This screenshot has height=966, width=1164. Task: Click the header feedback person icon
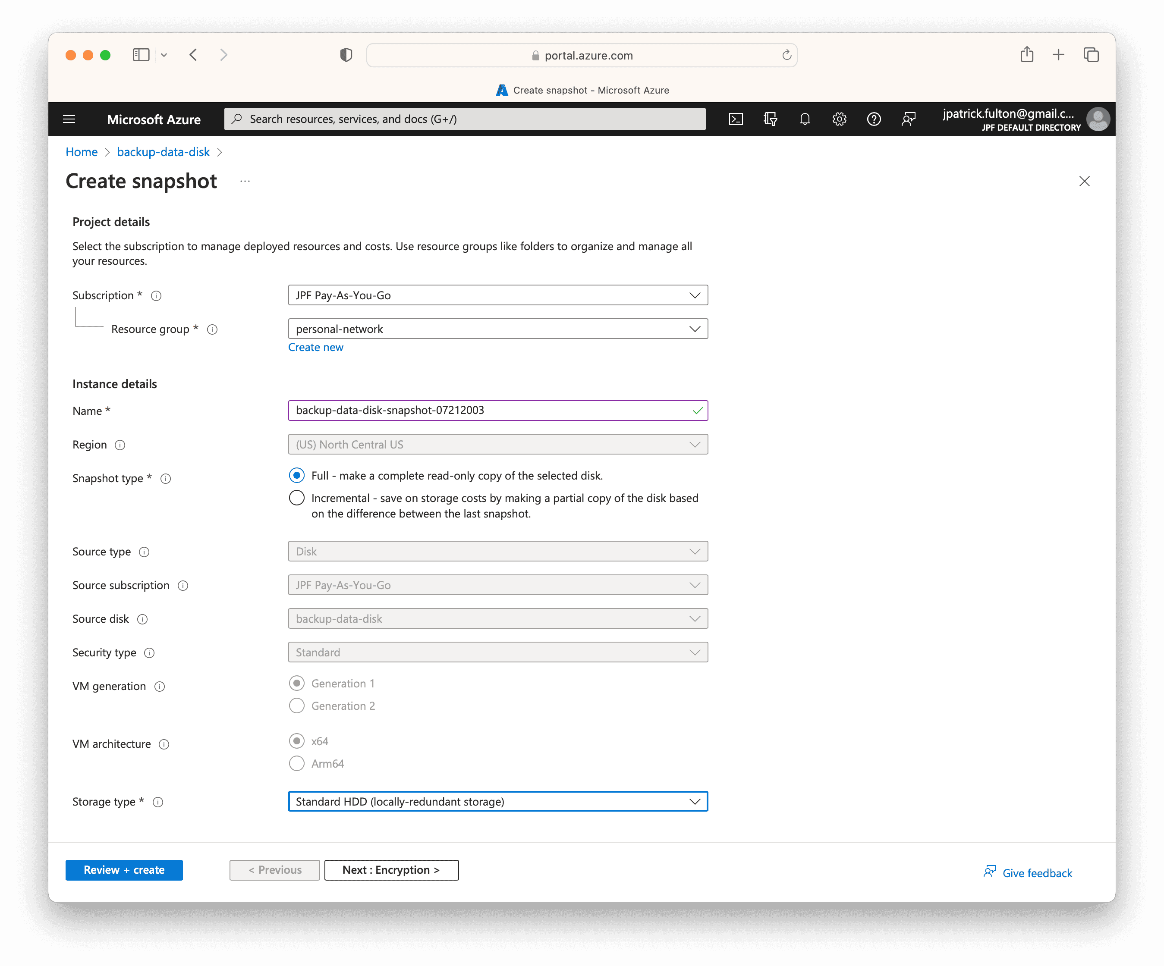(x=909, y=119)
